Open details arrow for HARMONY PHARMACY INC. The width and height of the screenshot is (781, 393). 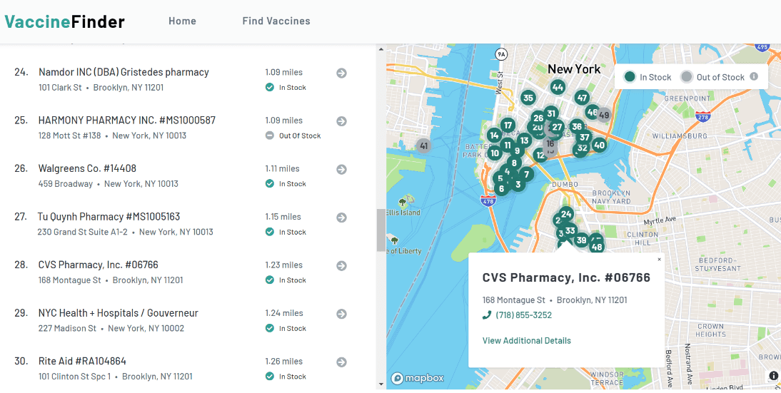click(341, 121)
